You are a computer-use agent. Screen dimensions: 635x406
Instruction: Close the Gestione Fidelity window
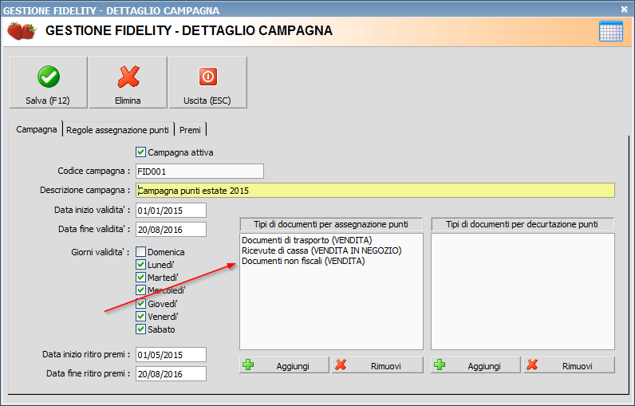[x=625, y=9]
